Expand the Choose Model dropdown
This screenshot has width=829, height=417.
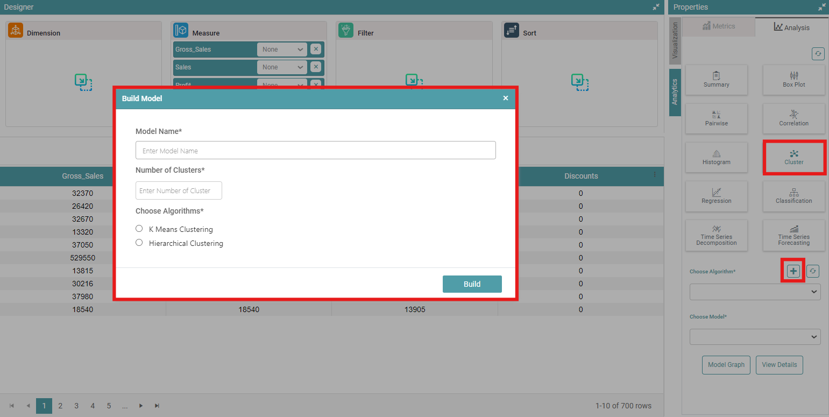[755, 337]
